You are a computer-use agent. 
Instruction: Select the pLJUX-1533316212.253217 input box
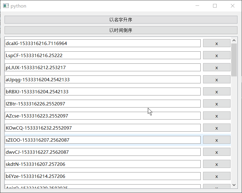[103, 67]
